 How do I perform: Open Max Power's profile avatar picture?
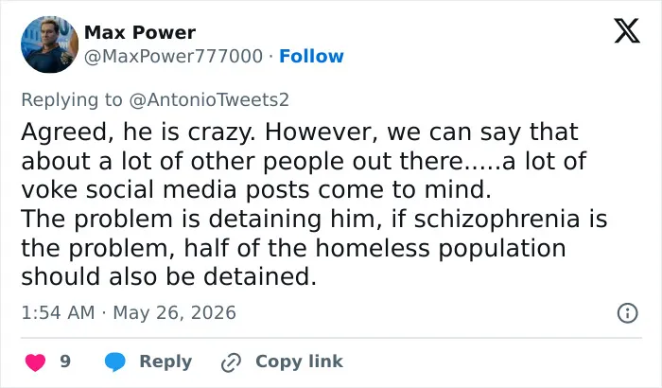coord(49,44)
